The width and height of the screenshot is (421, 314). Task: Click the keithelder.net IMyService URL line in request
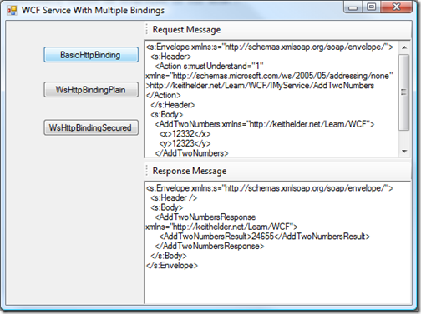coord(260,86)
